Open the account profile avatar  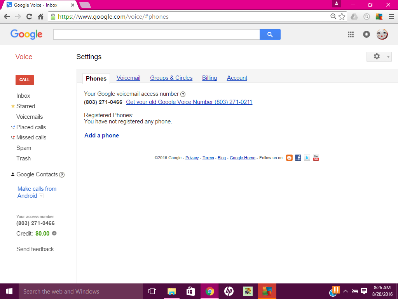click(x=382, y=34)
